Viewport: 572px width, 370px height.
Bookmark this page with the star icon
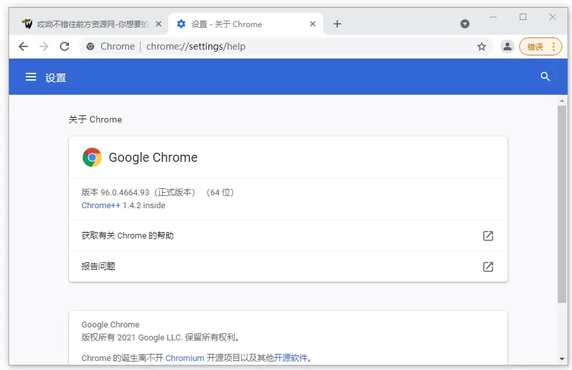tap(482, 46)
